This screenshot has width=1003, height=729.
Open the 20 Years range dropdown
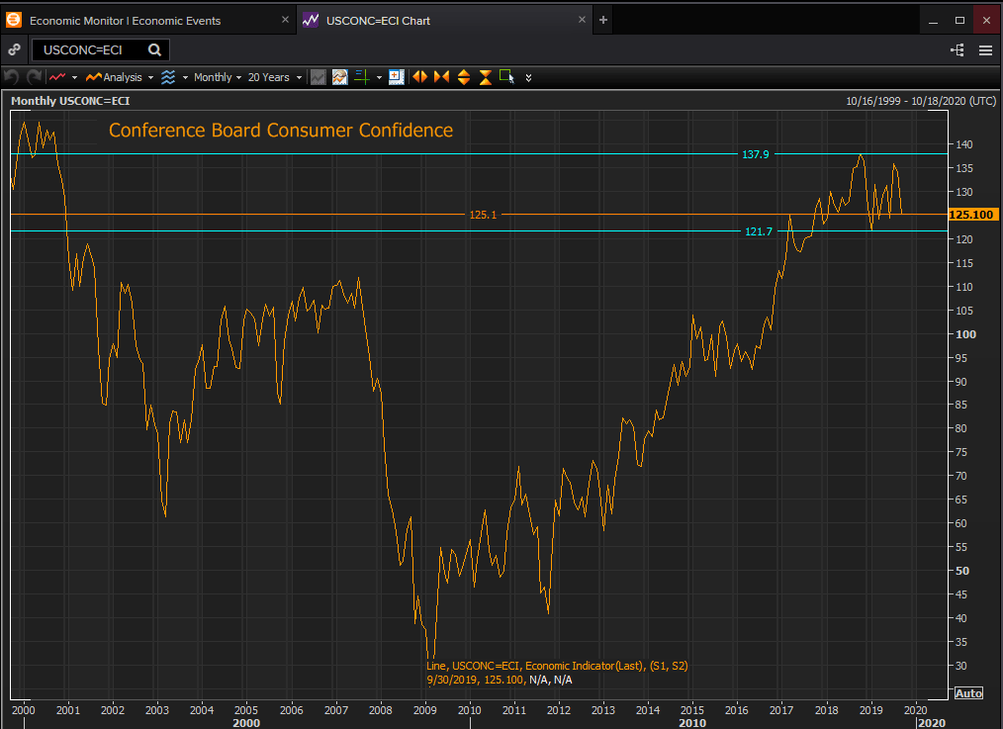pyautogui.click(x=273, y=77)
